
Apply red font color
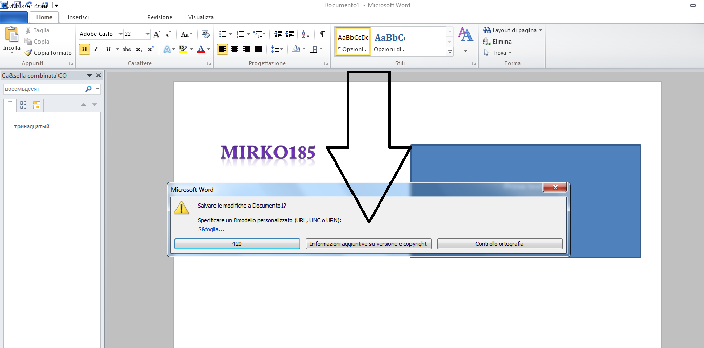coord(201,49)
